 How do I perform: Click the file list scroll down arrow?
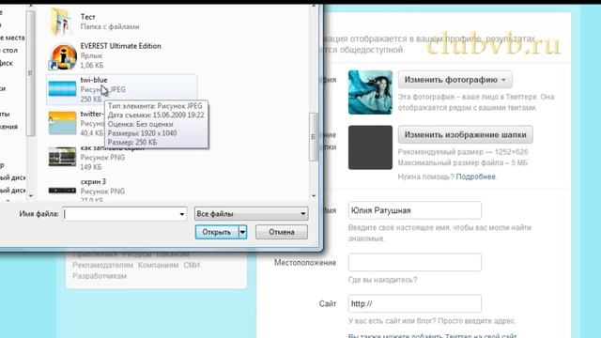point(314,195)
